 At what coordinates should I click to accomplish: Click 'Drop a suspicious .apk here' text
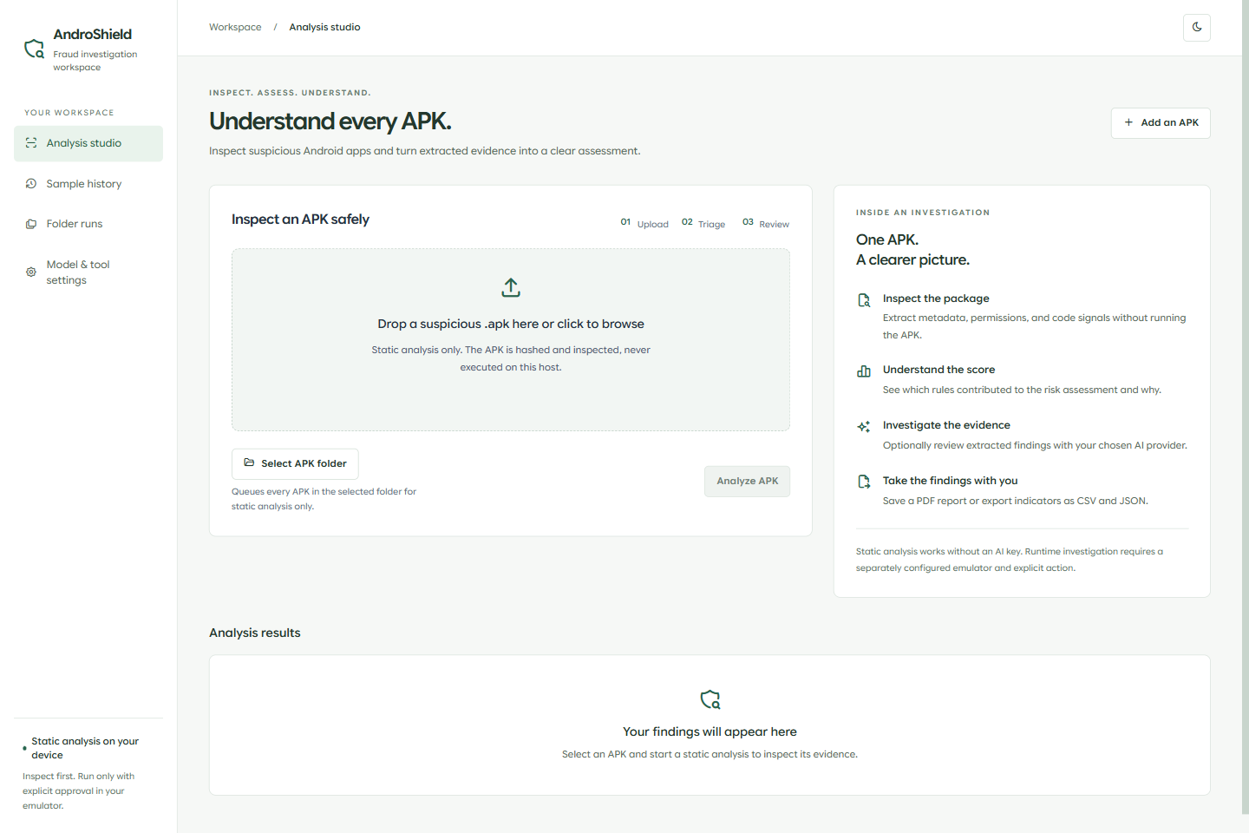pyautogui.click(x=511, y=324)
